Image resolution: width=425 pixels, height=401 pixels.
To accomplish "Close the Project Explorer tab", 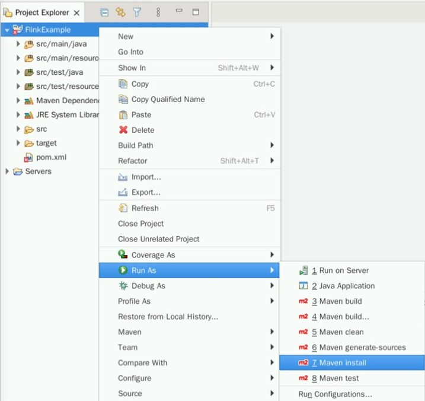I will [x=76, y=12].
